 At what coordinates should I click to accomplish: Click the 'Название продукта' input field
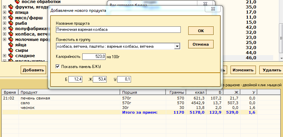pos(118,29)
